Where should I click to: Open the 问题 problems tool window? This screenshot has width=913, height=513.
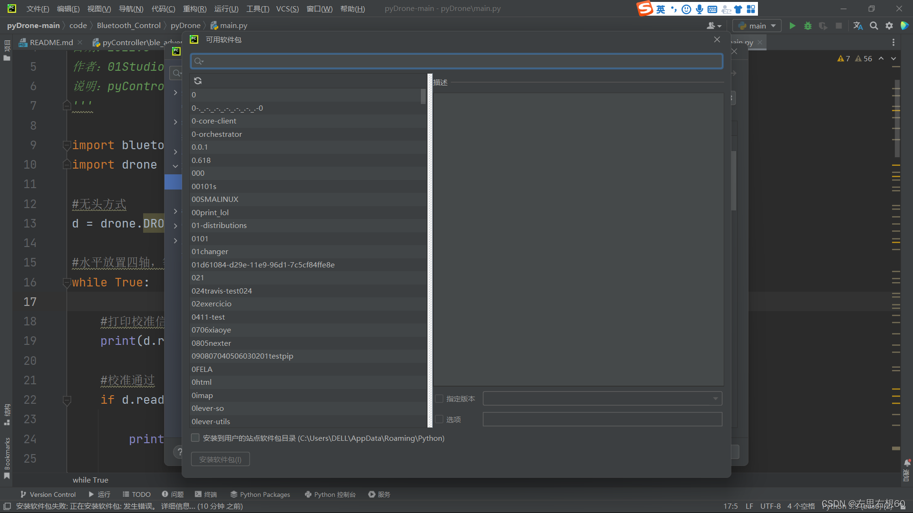tap(173, 494)
